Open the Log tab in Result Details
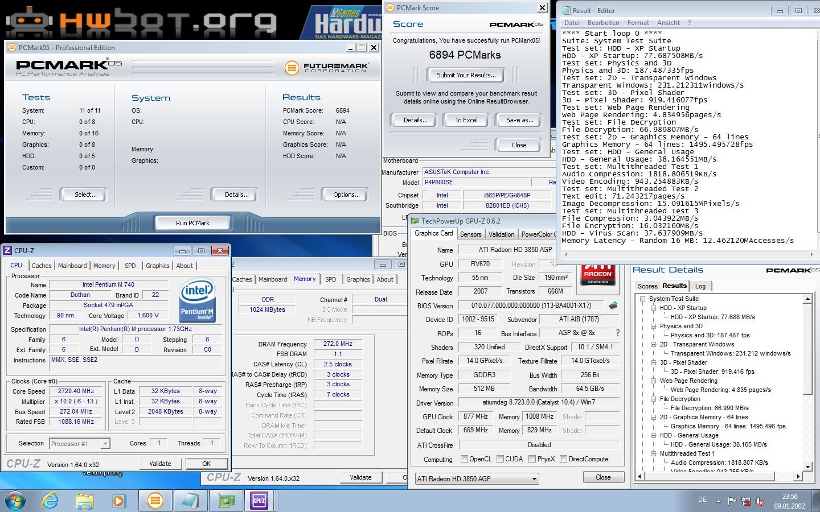The image size is (820, 512). pyautogui.click(x=700, y=286)
